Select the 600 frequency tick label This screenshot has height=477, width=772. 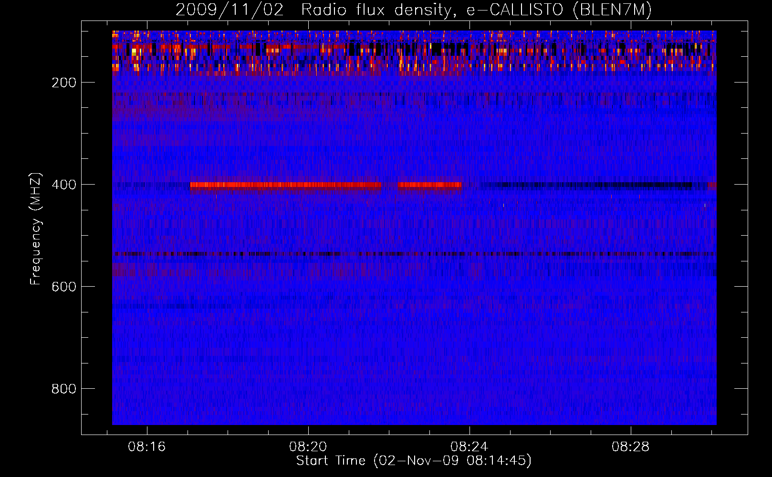click(64, 287)
